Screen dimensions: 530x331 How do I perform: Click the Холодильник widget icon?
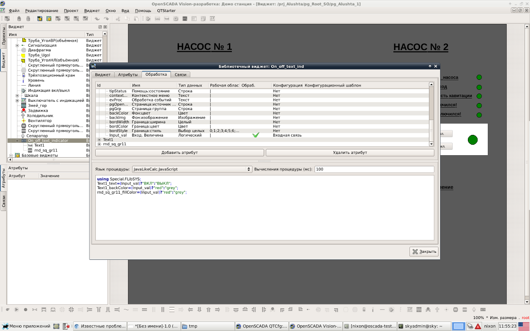click(24, 116)
